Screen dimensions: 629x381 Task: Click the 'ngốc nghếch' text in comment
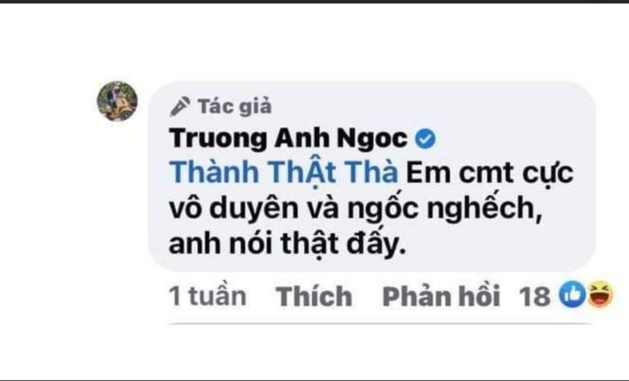[x=445, y=209]
